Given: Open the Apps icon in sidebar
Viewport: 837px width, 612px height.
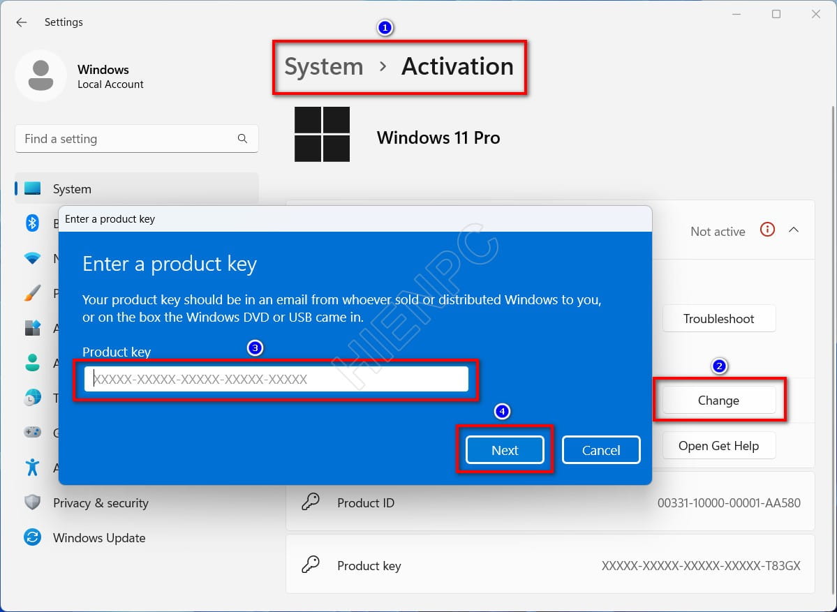Looking at the screenshot, I should 33,327.
